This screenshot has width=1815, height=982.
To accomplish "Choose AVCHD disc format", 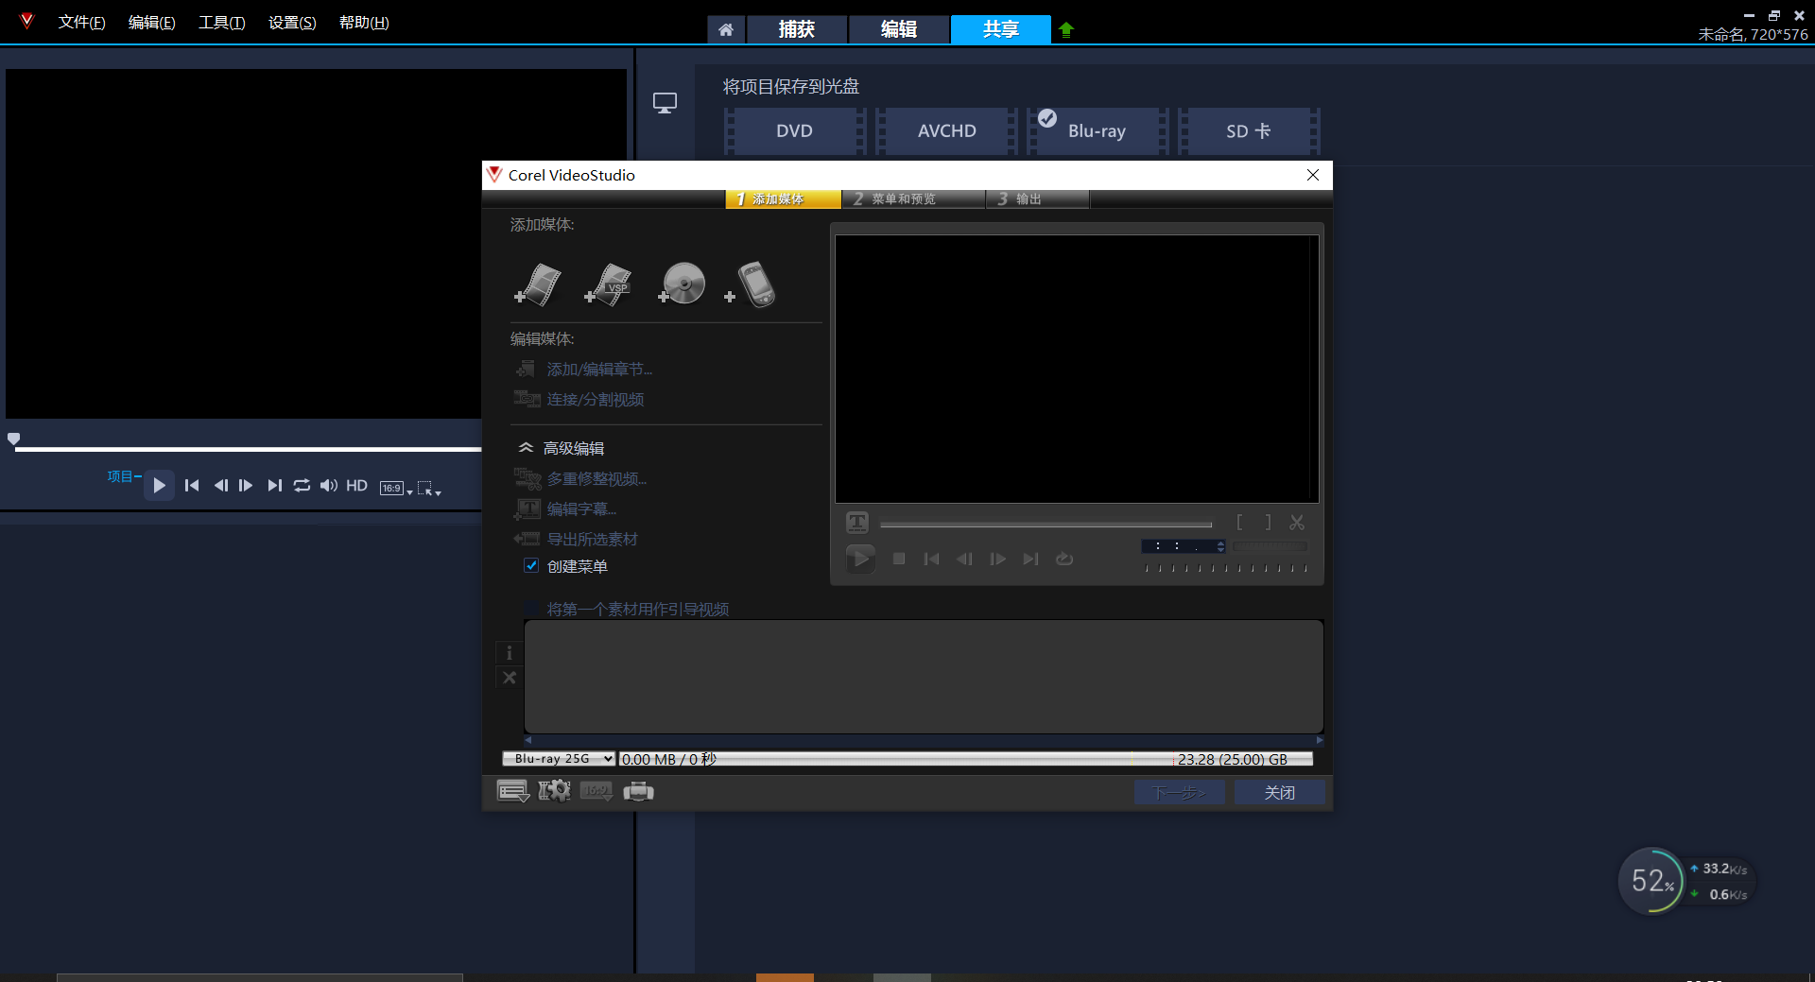I will (x=946, y=131).
